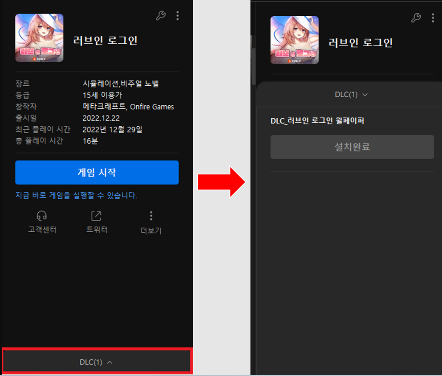The height and width of the screenshot is (376, 442).
Task: Click the wrench icon in the DLC panel
Action: pos(416,17)
